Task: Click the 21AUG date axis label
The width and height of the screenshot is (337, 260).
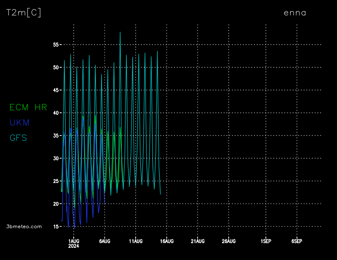Action: (198, 241)
